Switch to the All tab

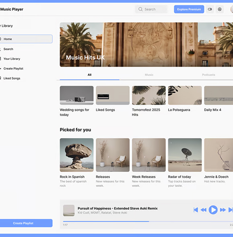coord(89,75)
